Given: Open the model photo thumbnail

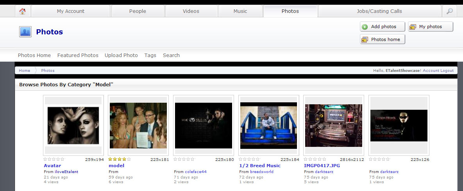Looking at the screenshot, I should coord(138,125).
